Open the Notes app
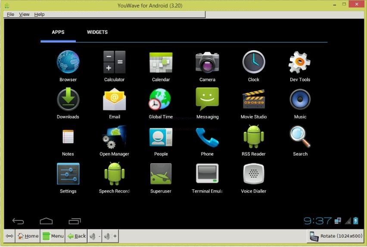 pos(68,137)
